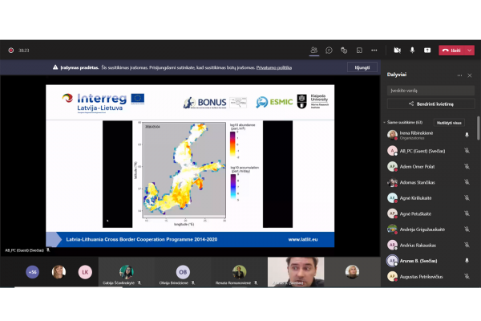
Task: Open the reactions icon in toolbar
Action: tap(344, 50)
